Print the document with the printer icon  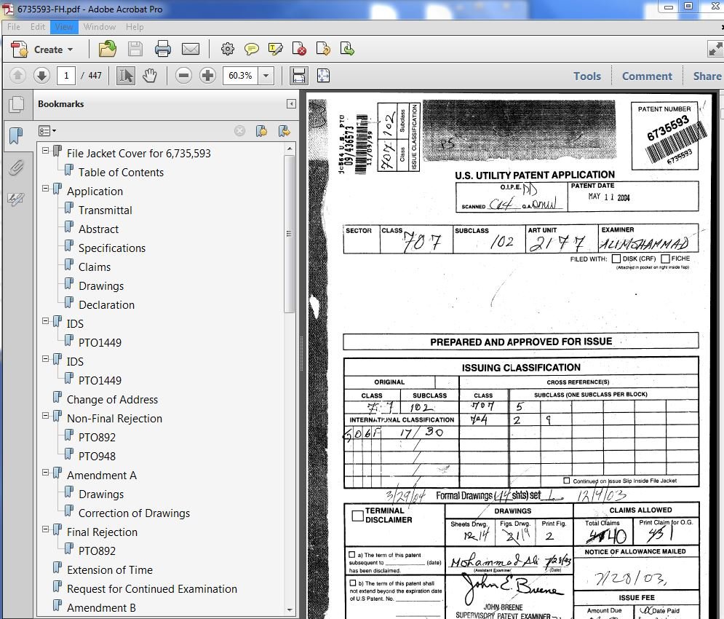pyautogui.click(x=162, y=49)
